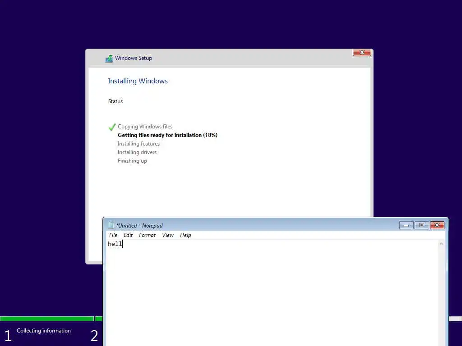Click the 'Copying Windows files' step

click(145, 127)
